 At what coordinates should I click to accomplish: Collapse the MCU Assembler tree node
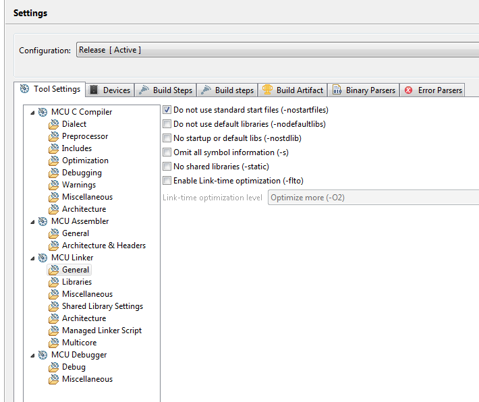click(x=32, y=222)
